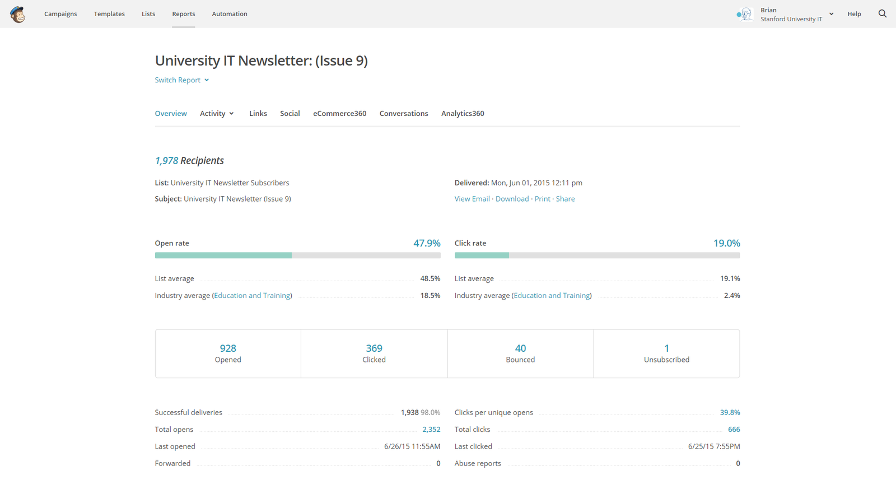Click the Last clicked 6/25/15 7:55PM value

[714, 446]
